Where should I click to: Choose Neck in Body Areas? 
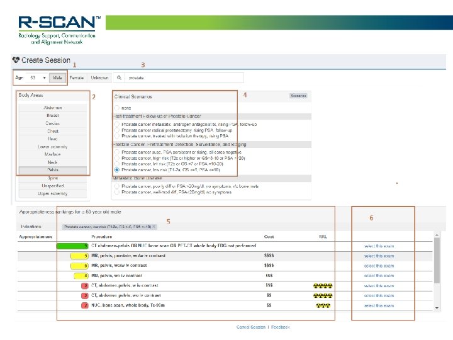[x=53, y=162]
